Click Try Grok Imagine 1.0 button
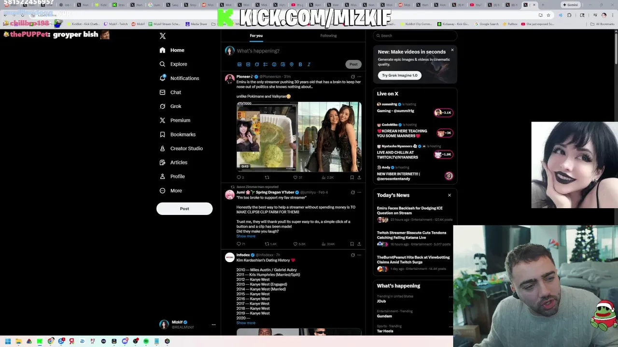Screen dimensions: 618x347 point(400,75)
